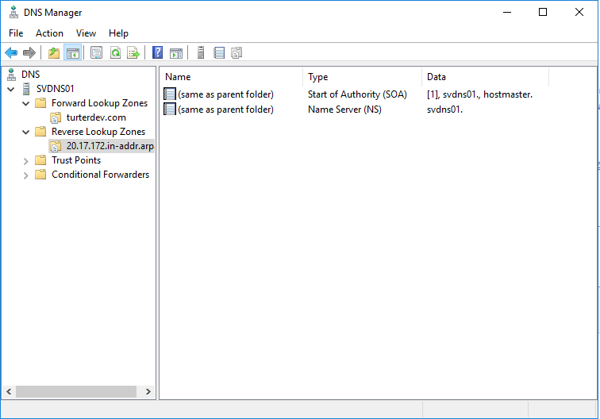This screenshot has width=600, height=419.
Task: Select the SOA row's name text
Action: point(225,94)
